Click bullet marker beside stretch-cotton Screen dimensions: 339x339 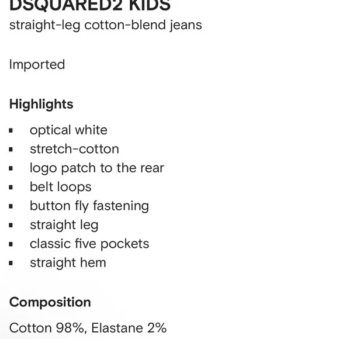[11, 150]
